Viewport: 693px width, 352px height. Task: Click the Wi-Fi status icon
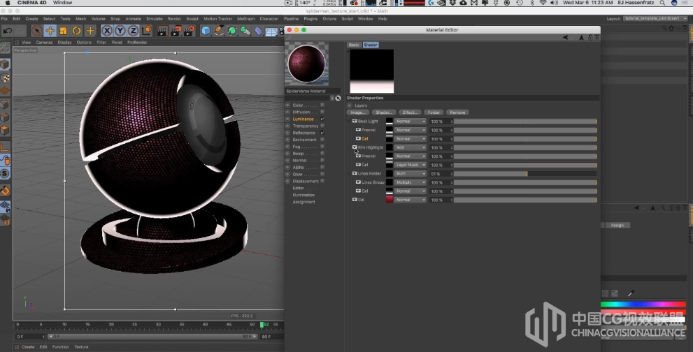point(543,3)
